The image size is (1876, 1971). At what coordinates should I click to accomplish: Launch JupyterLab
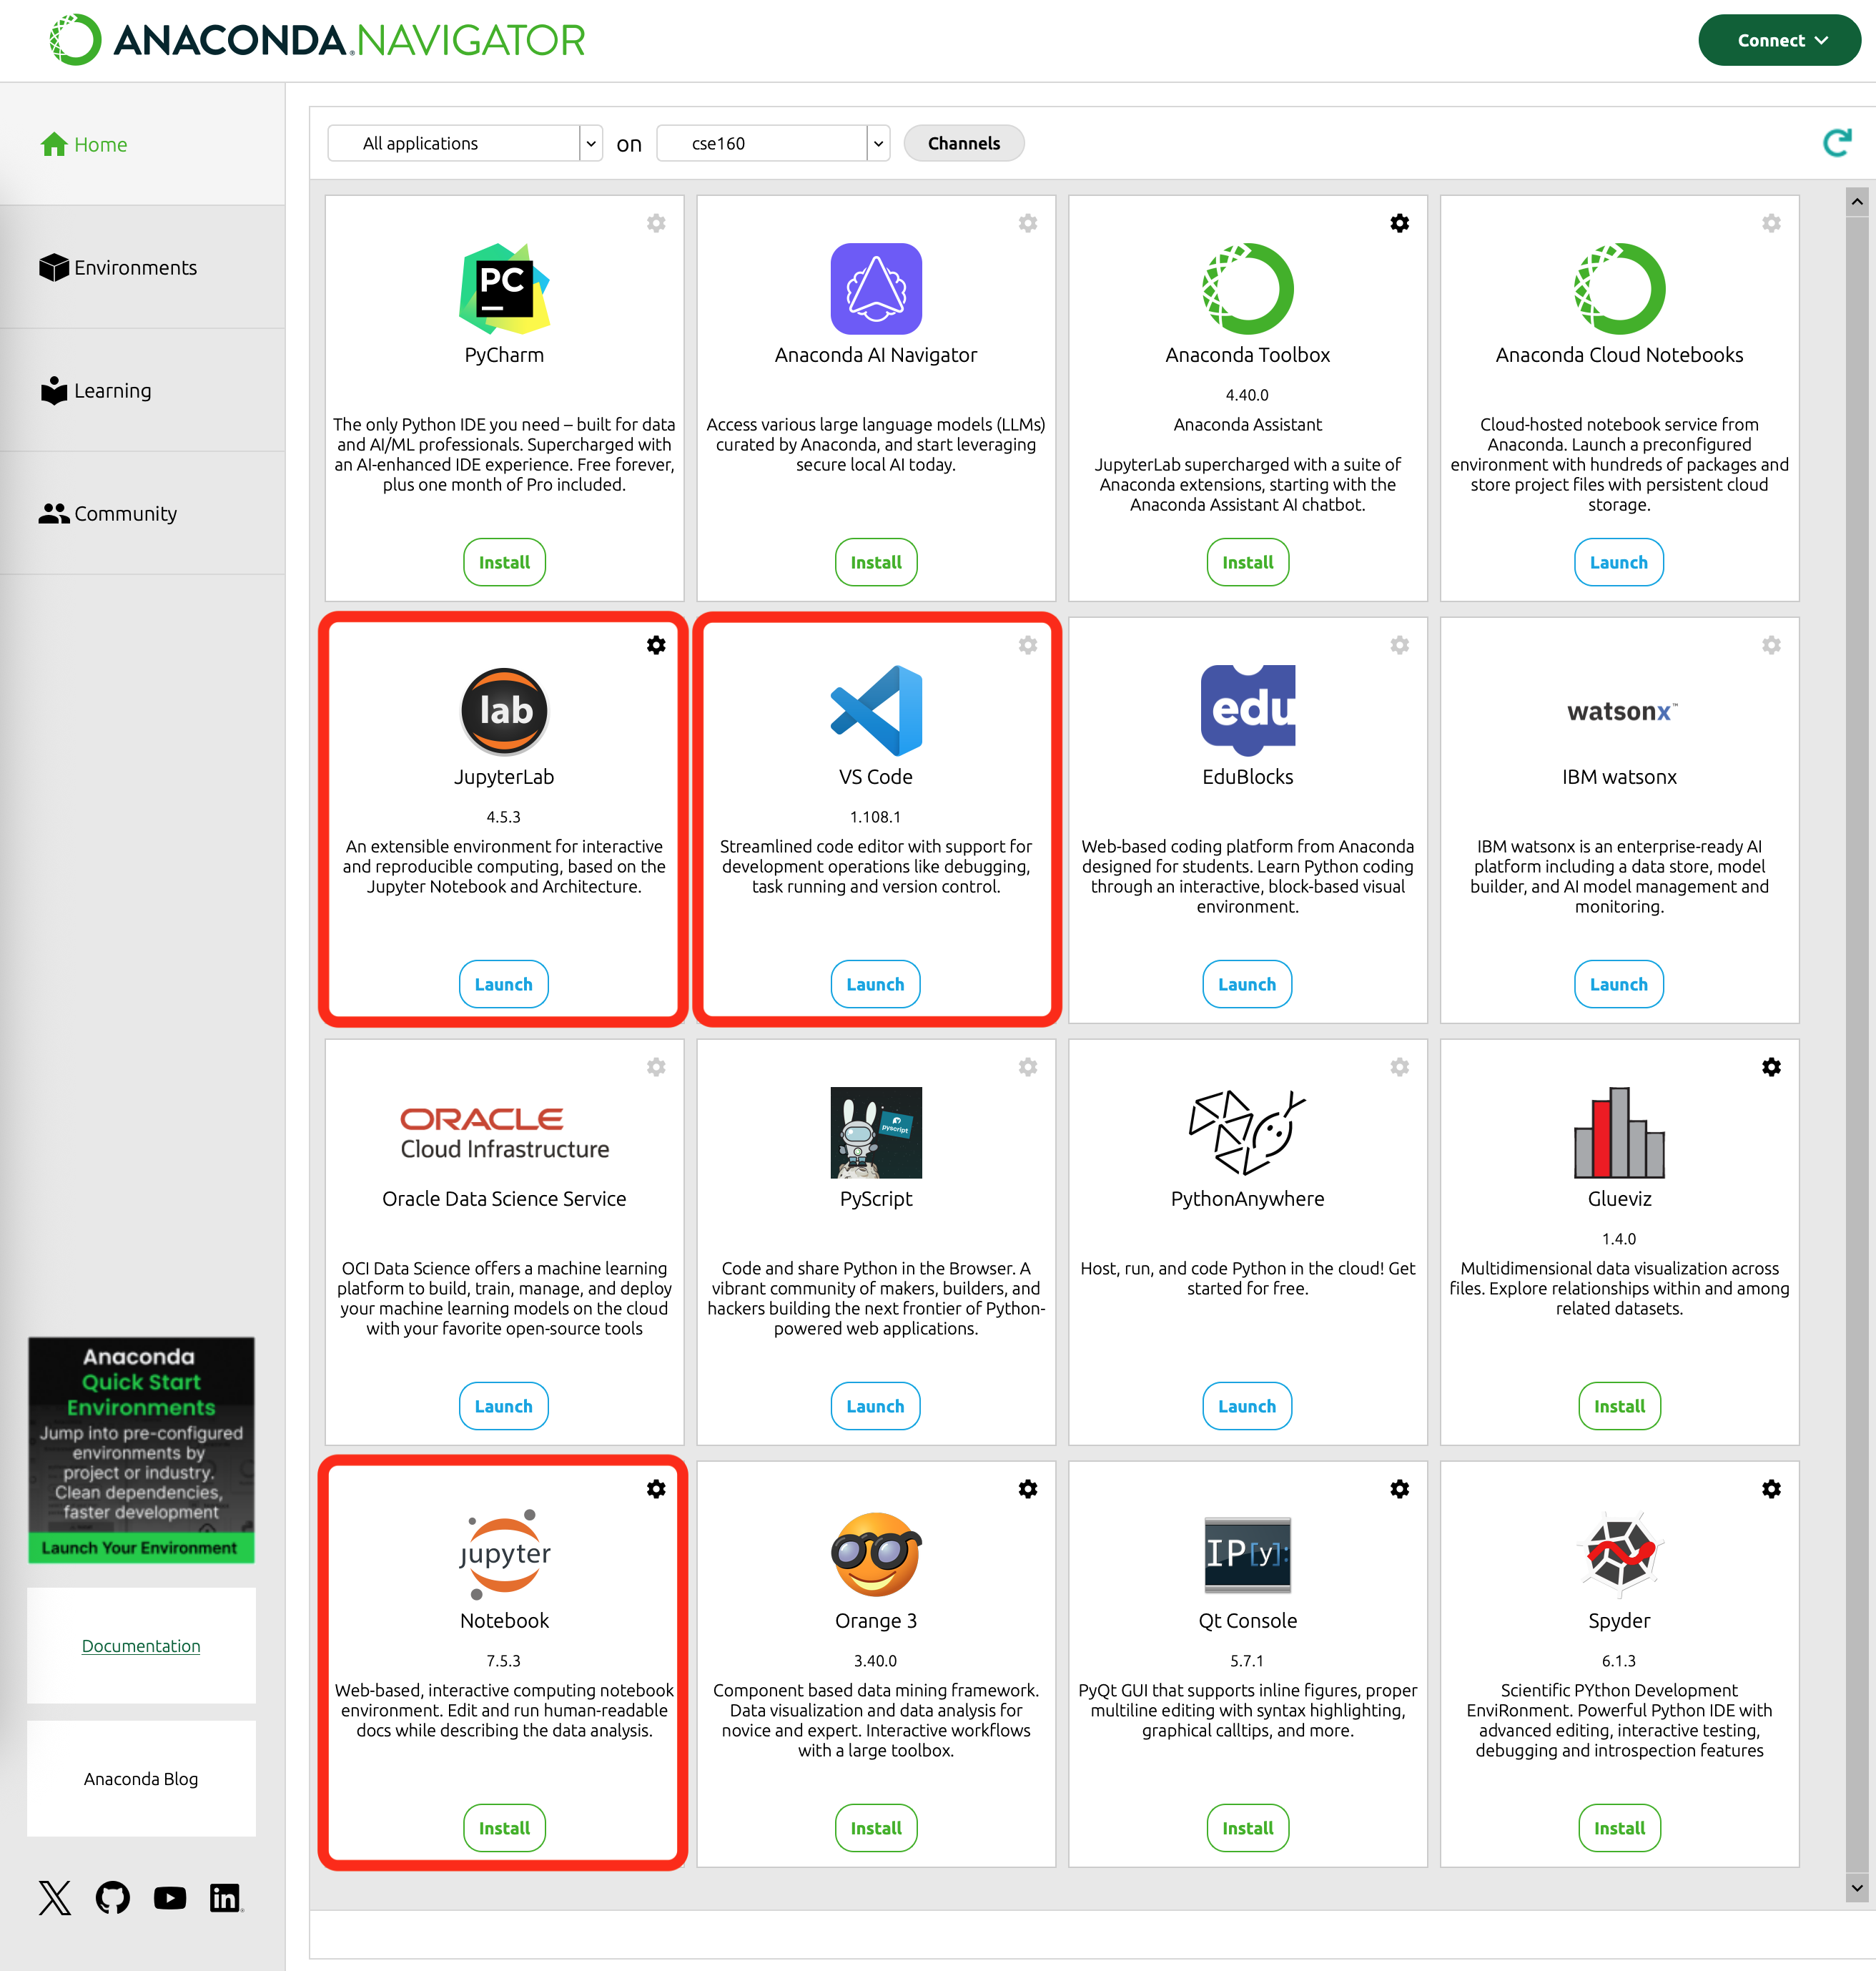pyautogui.click(x=503, y=983)
